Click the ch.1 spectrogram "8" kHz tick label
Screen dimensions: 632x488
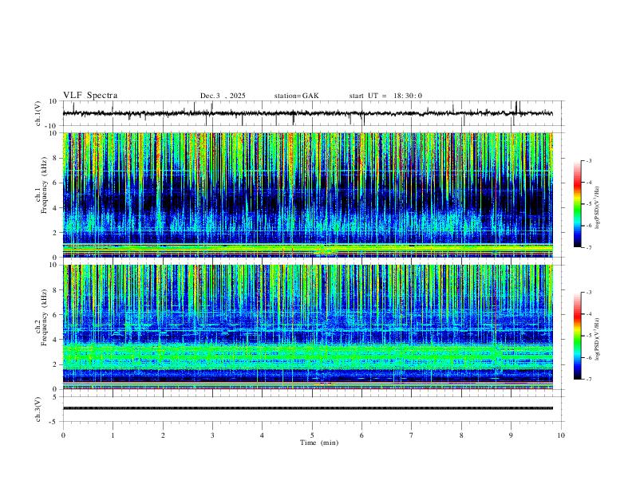pos(56,158)
